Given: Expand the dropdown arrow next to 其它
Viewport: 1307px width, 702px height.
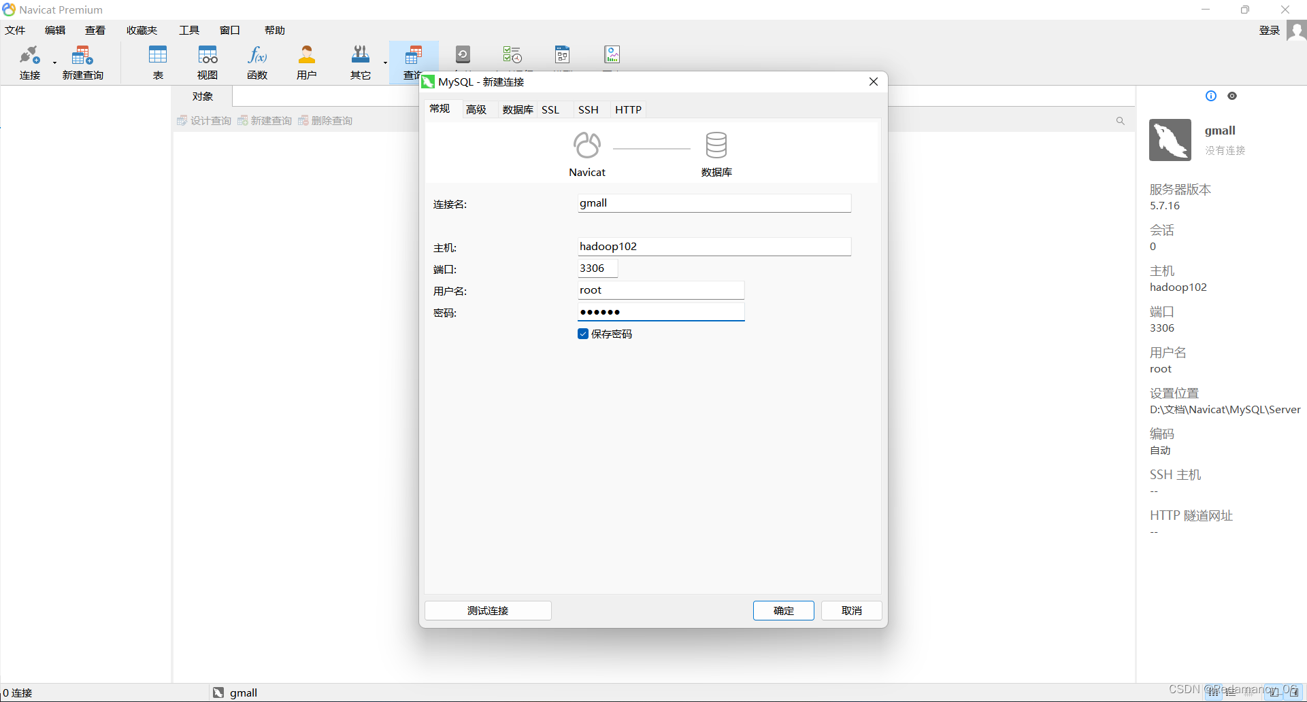Looking at the screenshot, I should click(385, 63).
